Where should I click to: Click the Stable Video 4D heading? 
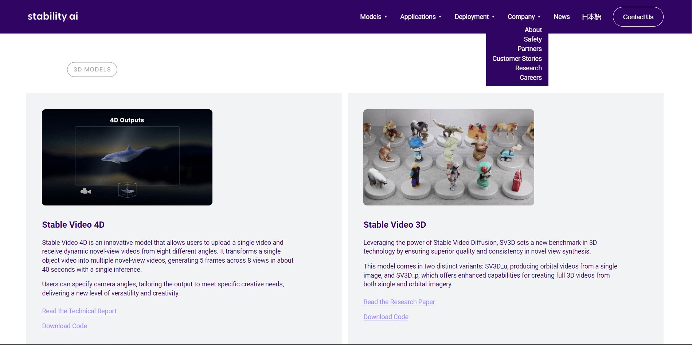[73, 225]
